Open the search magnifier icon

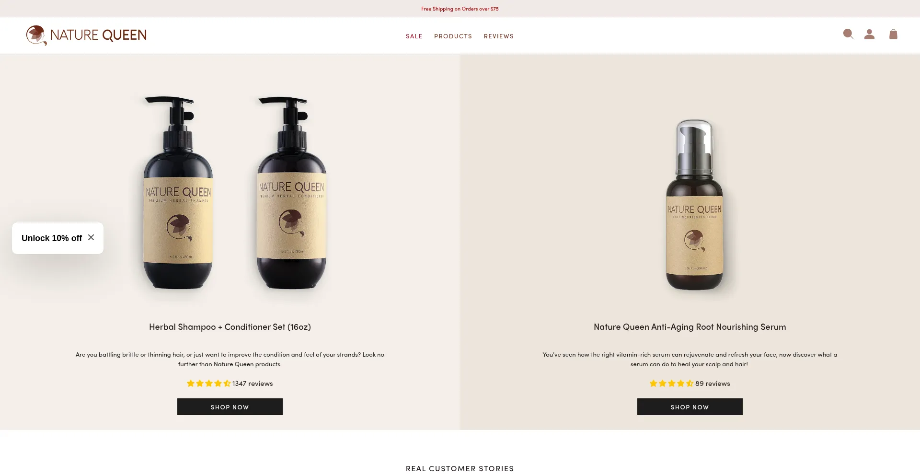point(848,34)
